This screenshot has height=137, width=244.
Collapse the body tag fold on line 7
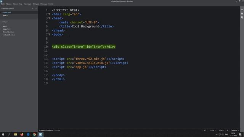click(x=49, y=35)
